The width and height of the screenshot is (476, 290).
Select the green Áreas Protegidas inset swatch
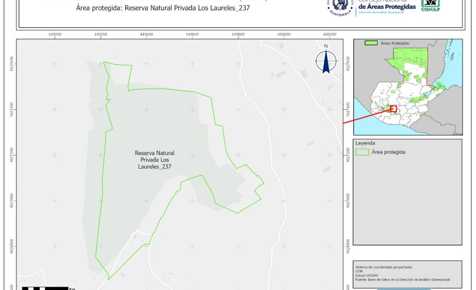(372, 43)
